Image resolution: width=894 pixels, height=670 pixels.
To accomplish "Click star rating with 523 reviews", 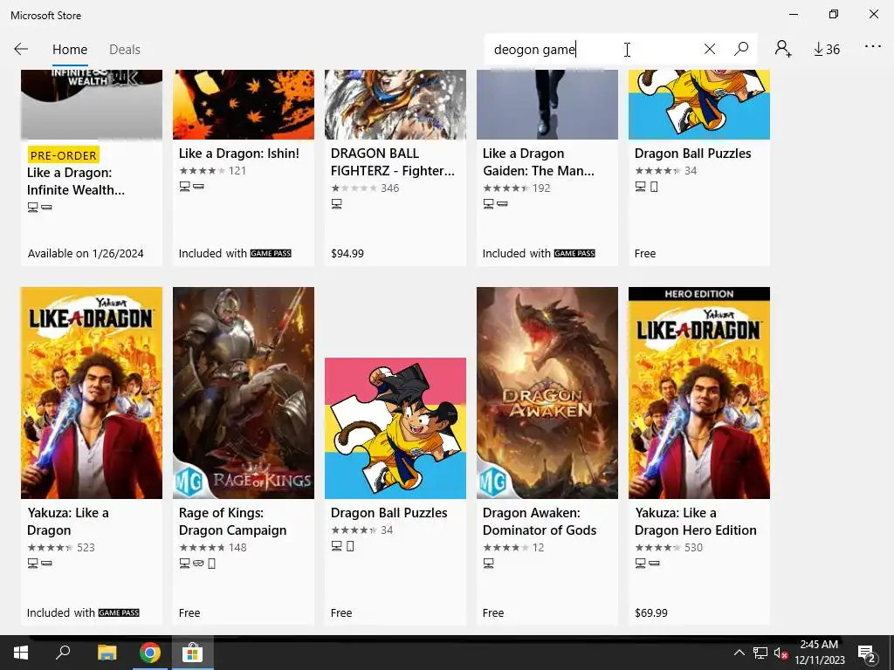I will coord(61,548).
